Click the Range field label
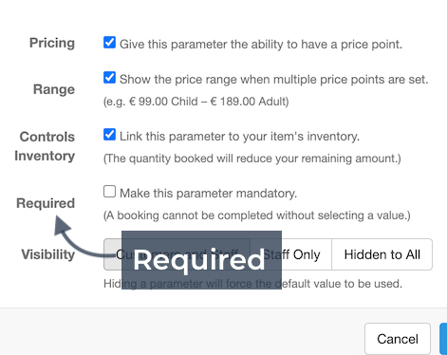447x355 pixels. tap(54, 89)
